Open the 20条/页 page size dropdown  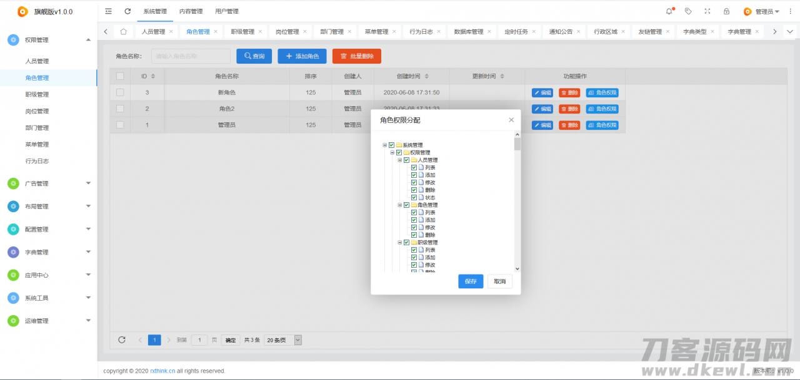click(x=283, y=340)
